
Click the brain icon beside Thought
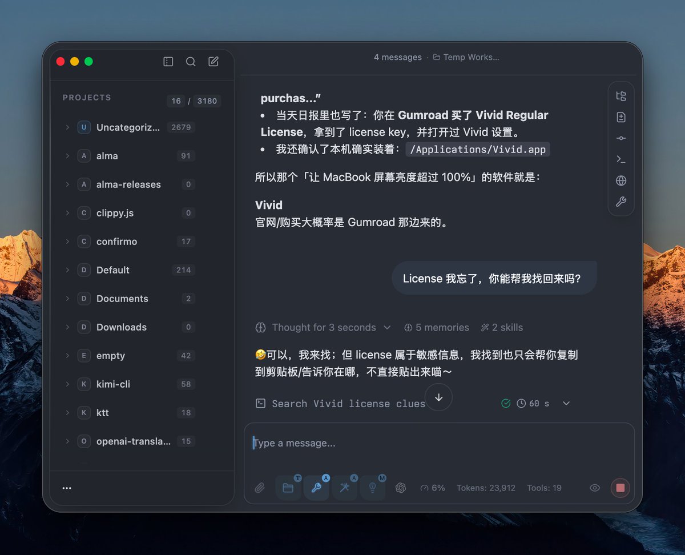coord(260,327)
